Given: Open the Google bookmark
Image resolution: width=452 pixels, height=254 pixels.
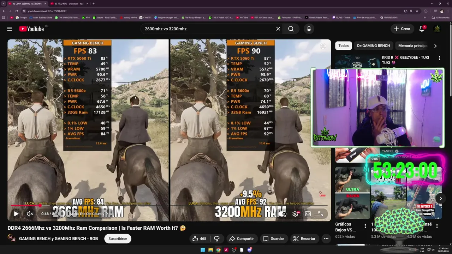Looking at the screenshot, I should (x=21, y=17).
